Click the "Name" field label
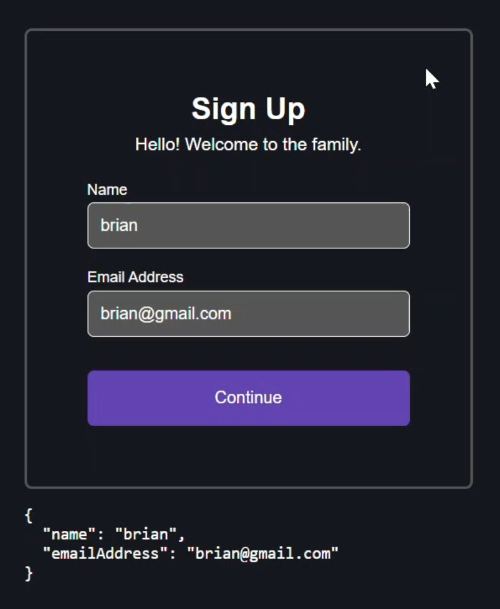Viewport: 500px width, 609px height. click(x=107, y=190)
